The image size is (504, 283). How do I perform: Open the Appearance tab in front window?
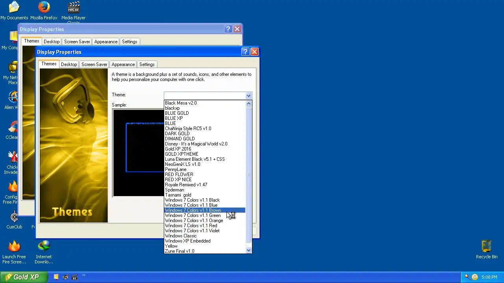coord(123,64)
